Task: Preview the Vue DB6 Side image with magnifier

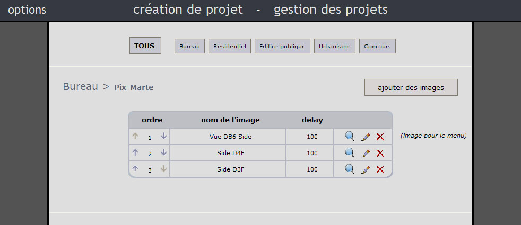Action: pyautogui.click(x=349, y=137)
